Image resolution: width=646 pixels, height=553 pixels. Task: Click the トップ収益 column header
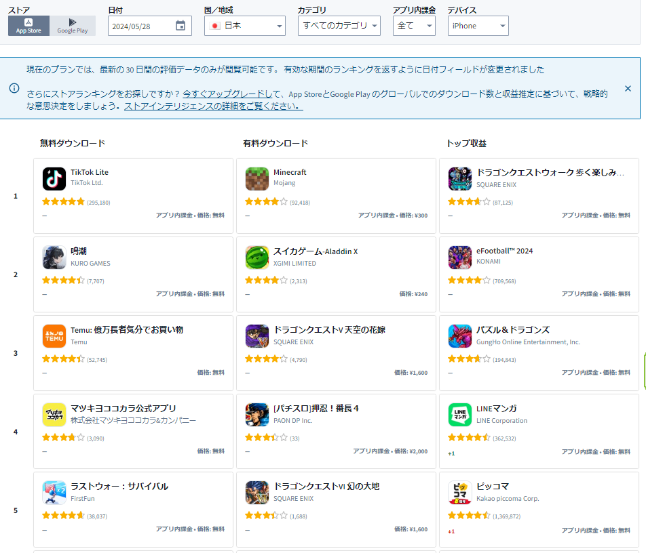pyautogui.click(x=466, y=143)
